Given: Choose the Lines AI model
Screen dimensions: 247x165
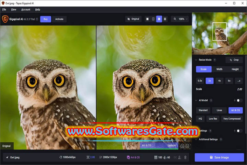Looking at the screenshot, I should point(219,110).
